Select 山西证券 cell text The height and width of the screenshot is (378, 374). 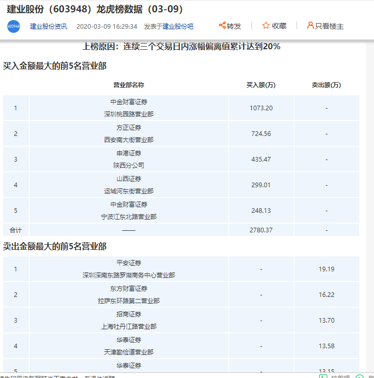click(x=129, y=179)
